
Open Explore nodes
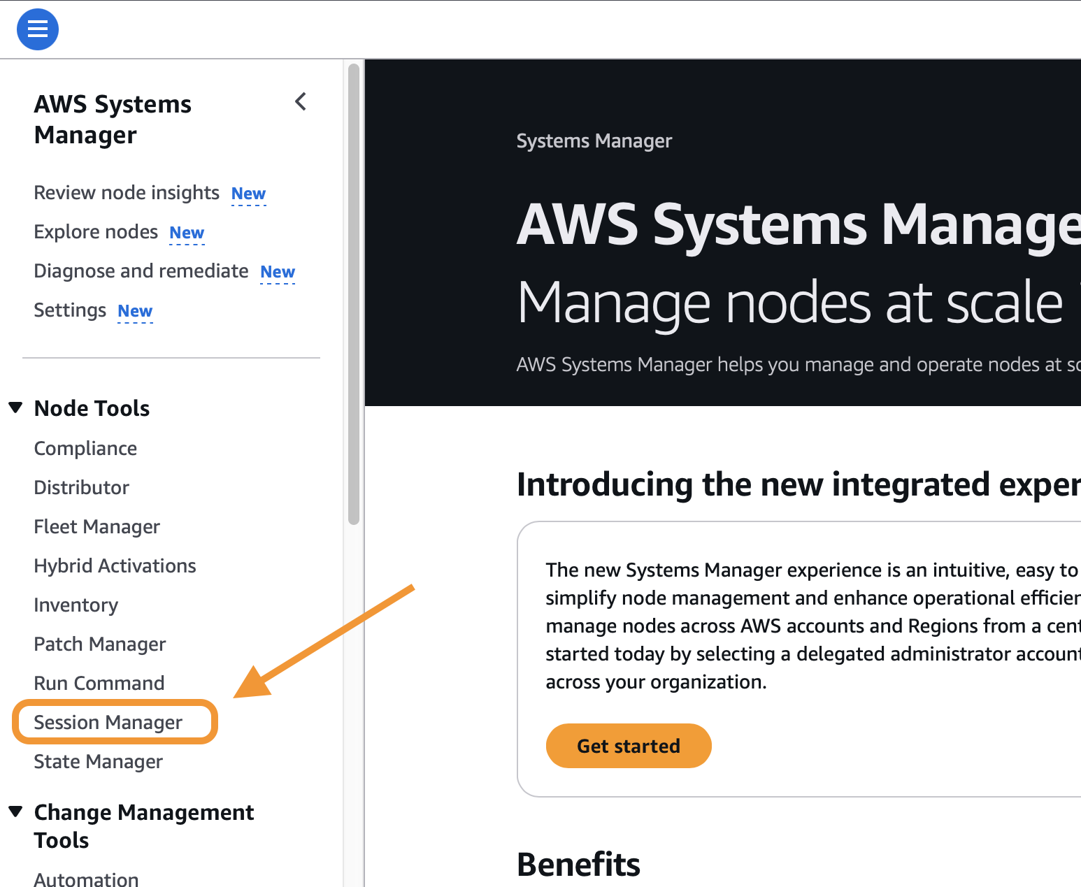click(x=96, y=231)
